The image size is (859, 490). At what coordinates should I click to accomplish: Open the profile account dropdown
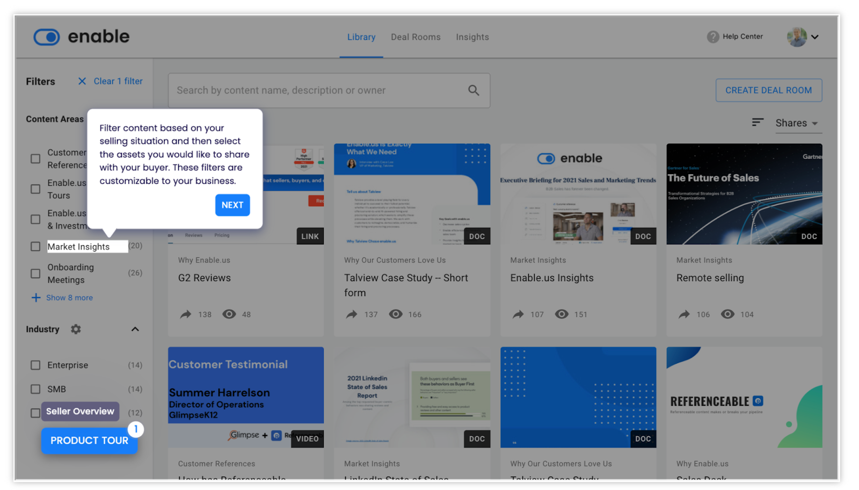coord(802,37)
